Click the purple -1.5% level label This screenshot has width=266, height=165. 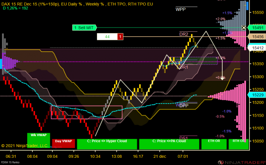(x=227, y=131)
